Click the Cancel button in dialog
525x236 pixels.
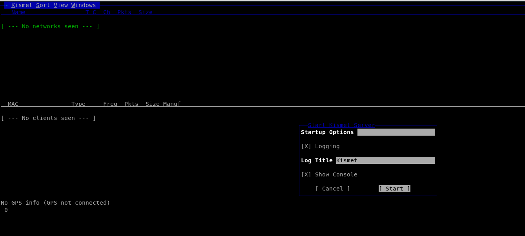(333, 189)
